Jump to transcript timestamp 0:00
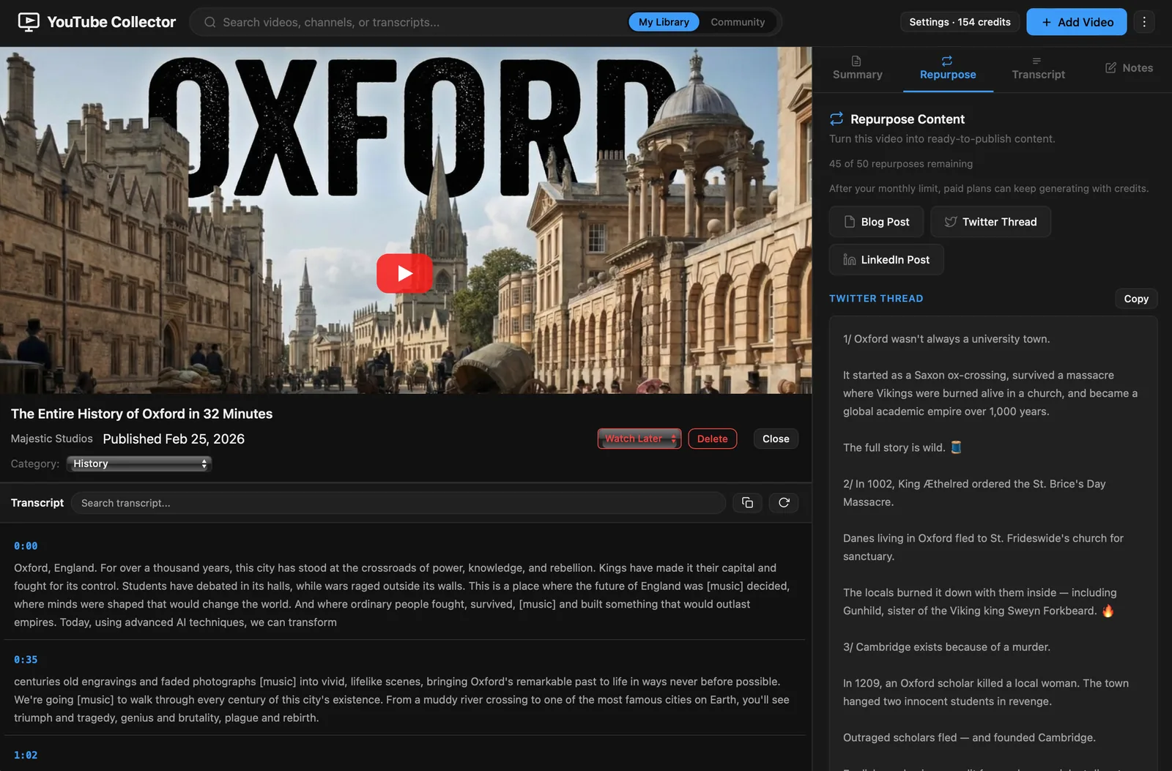 pos(26,546)
